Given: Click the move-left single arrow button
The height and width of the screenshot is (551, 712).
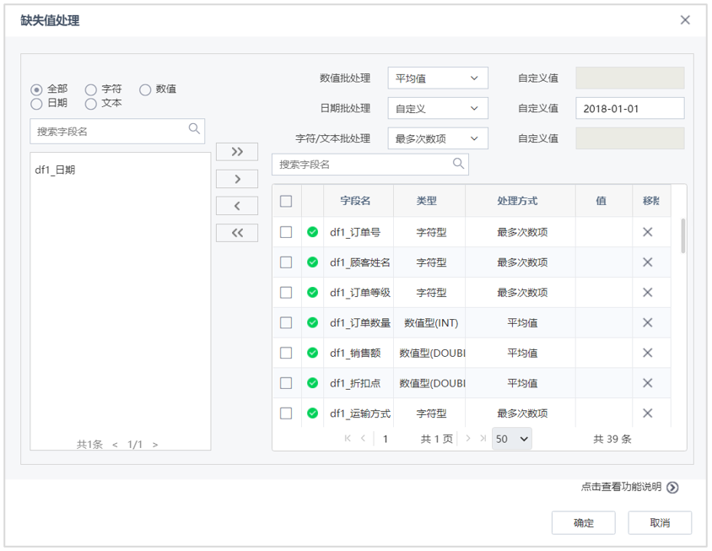Looking at the screenshot, I should pos(237,206).
